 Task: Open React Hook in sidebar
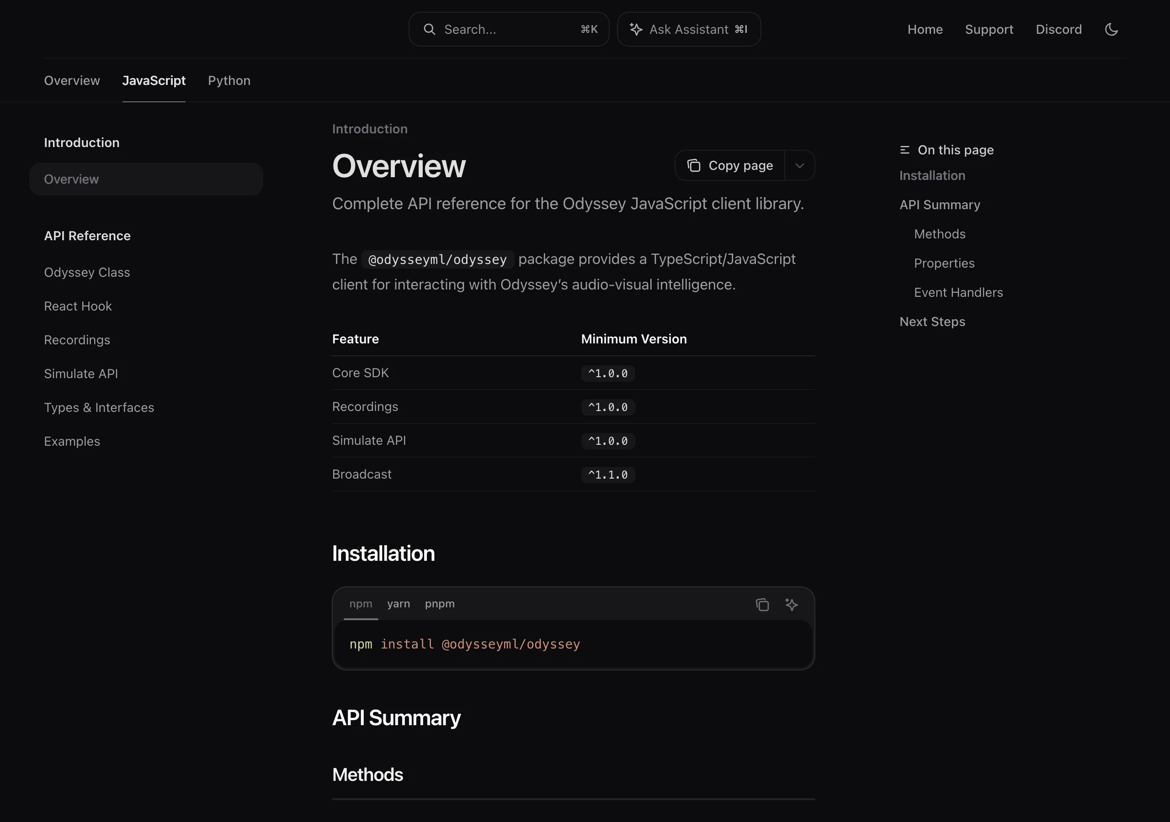click(78, 306)
